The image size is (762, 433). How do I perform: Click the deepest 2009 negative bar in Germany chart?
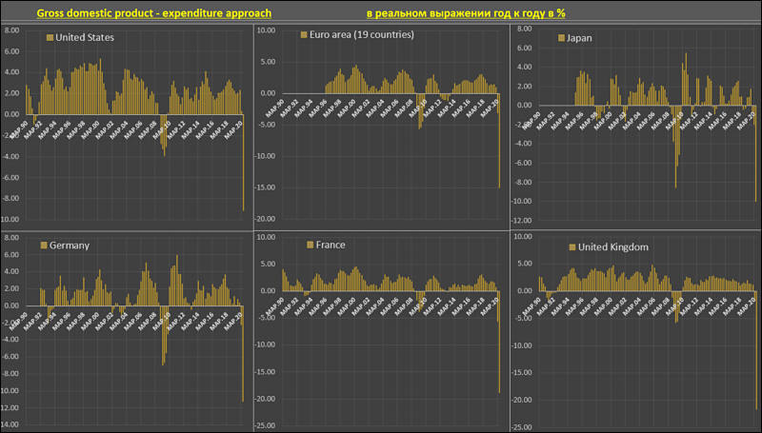tap(163, 335)
